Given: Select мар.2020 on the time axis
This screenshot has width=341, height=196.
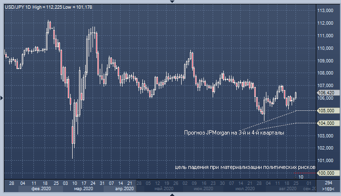Looking at the screenshot, I should click(x=83, y=189).
